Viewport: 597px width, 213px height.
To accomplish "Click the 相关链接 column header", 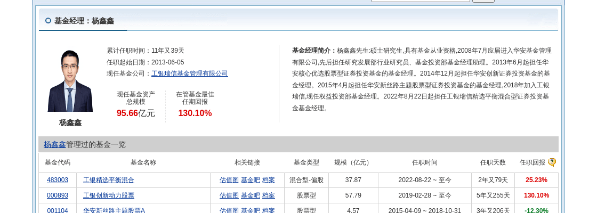I will [247, 162].
